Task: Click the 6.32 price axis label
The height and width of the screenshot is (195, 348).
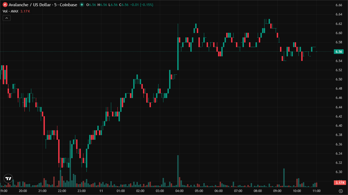Action: point(339,163)
